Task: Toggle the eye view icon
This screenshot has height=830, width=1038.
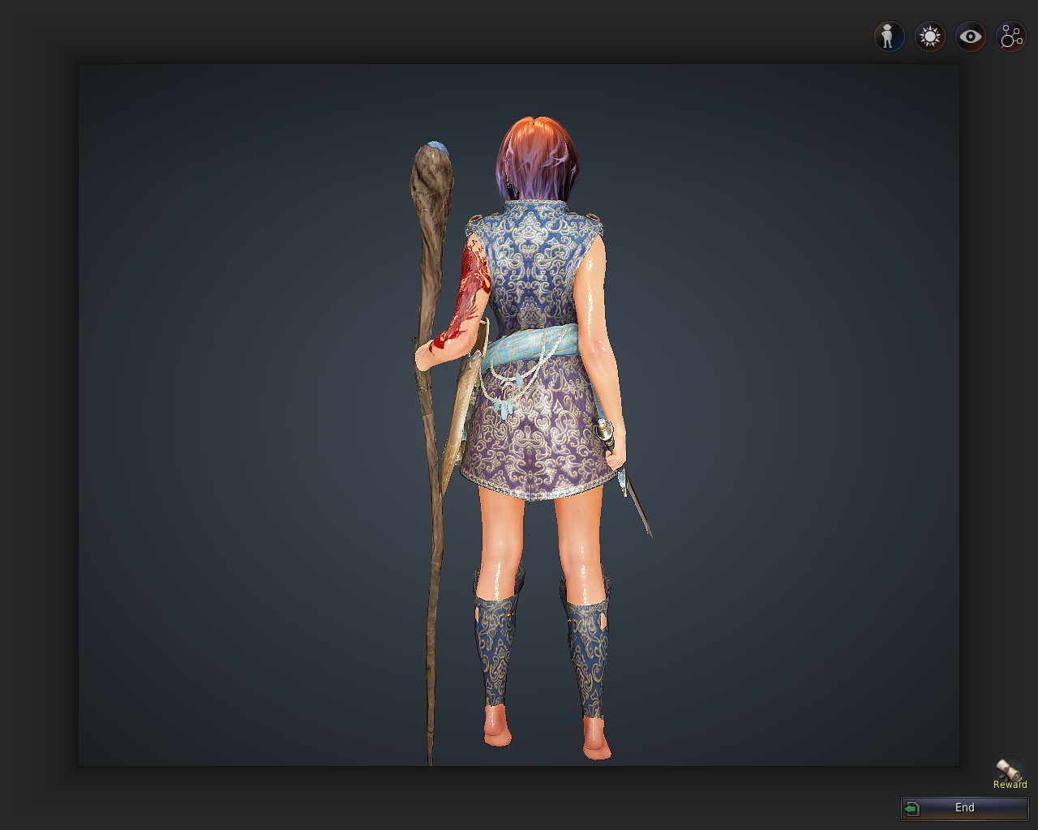Action: pyautogui.click(x=970, y=36)
